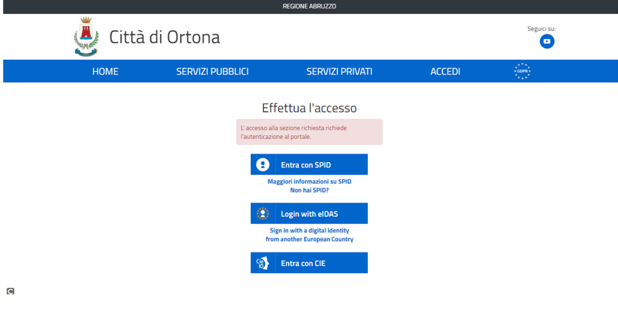Click Sign in with a digital identity link

(309, 231)
